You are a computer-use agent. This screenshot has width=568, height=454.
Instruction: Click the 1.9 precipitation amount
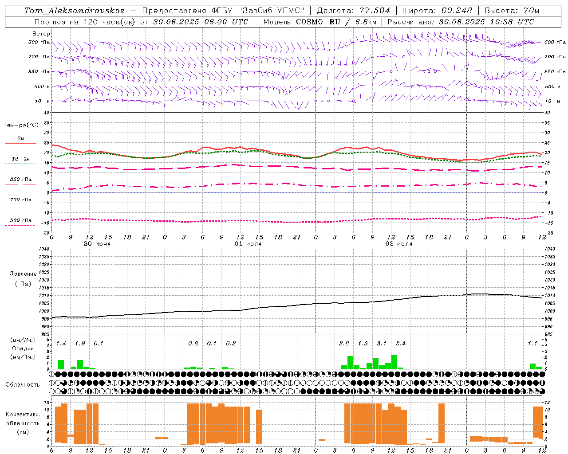(x=80, y=343)
